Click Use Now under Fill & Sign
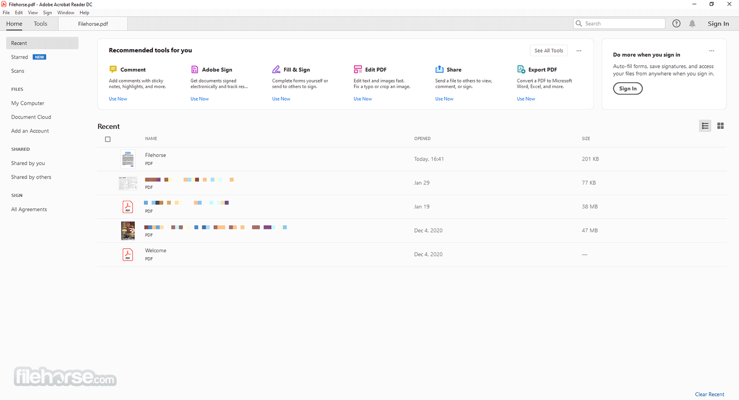 281,99
